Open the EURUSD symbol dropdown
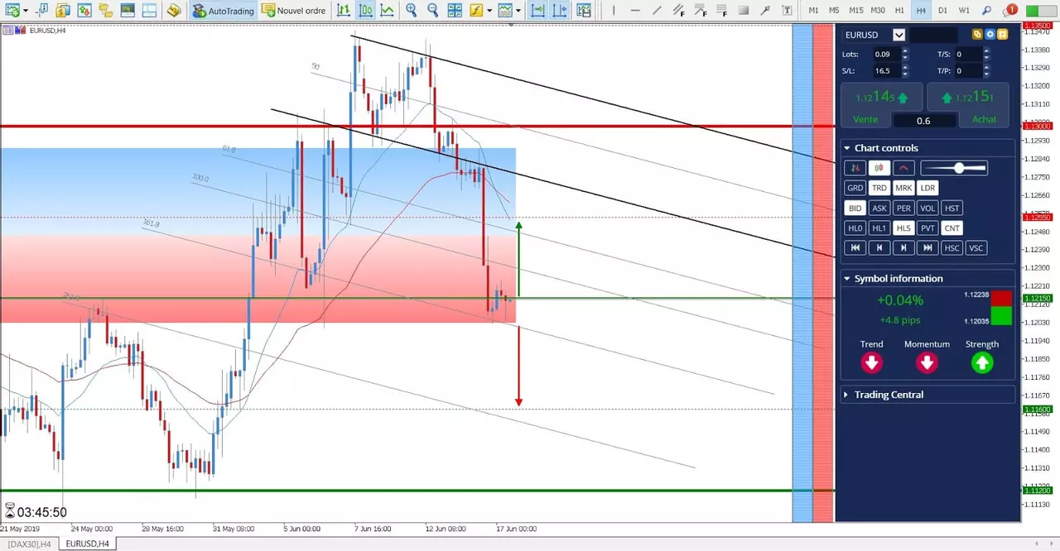The height and width of the screenshot is (551, 1060). [899, 35]
